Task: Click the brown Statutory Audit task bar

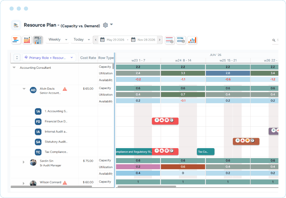Action: point(246,141)
